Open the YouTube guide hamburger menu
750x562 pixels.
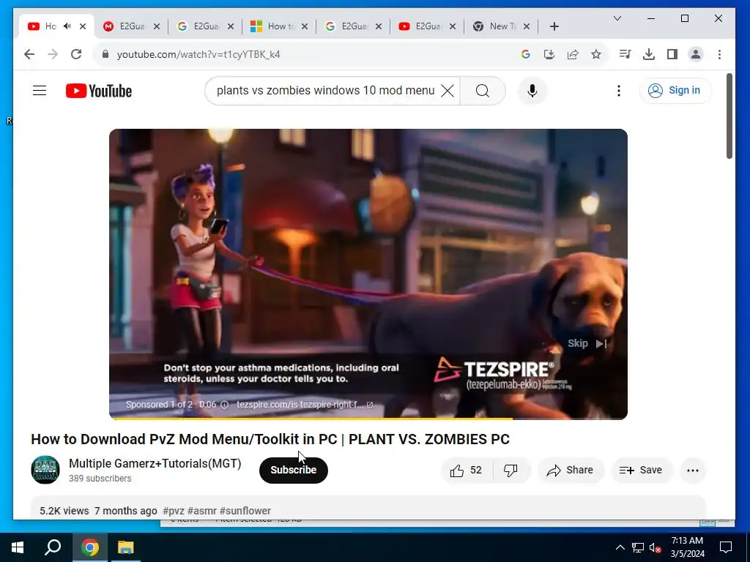[40, 90]
